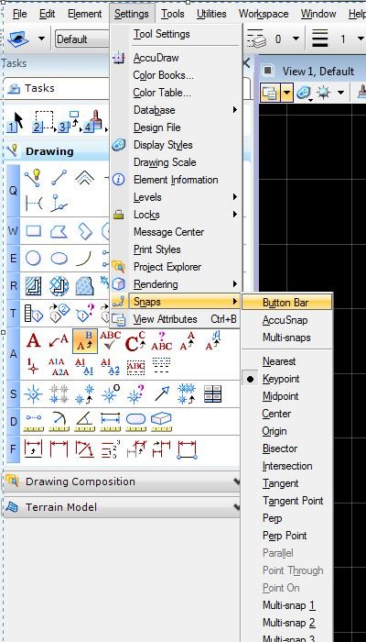366x642 pixels.
Task: Select the Dimension Linear tool in row F
Action: pos(59,449)
